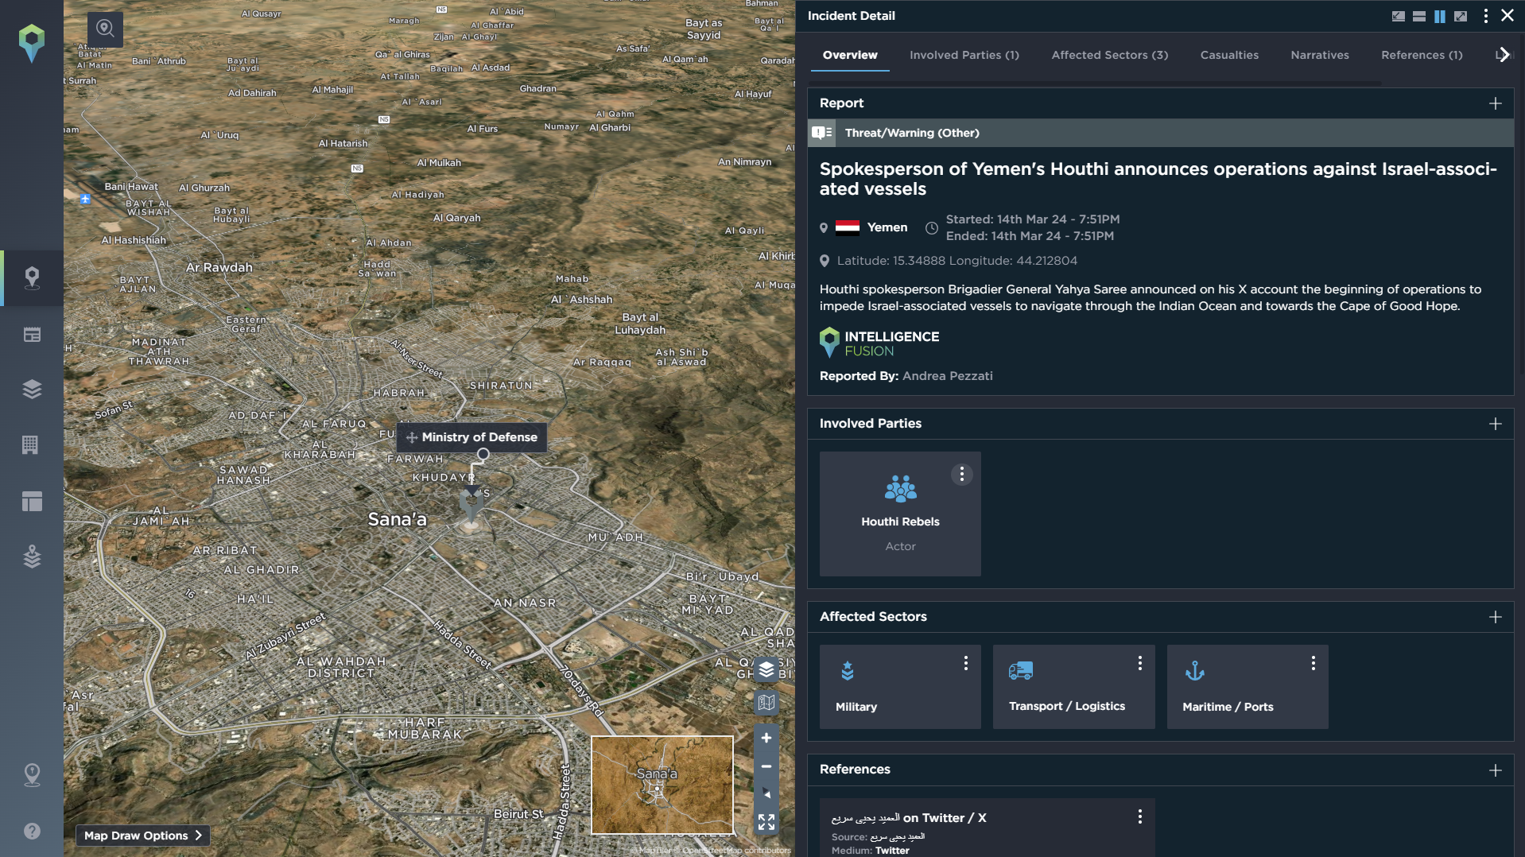Open Incident Detail more options menu
Image resolution: width=1525 pixels, height=857 pixels.
pyautogui.click(x=1485, y=16)
